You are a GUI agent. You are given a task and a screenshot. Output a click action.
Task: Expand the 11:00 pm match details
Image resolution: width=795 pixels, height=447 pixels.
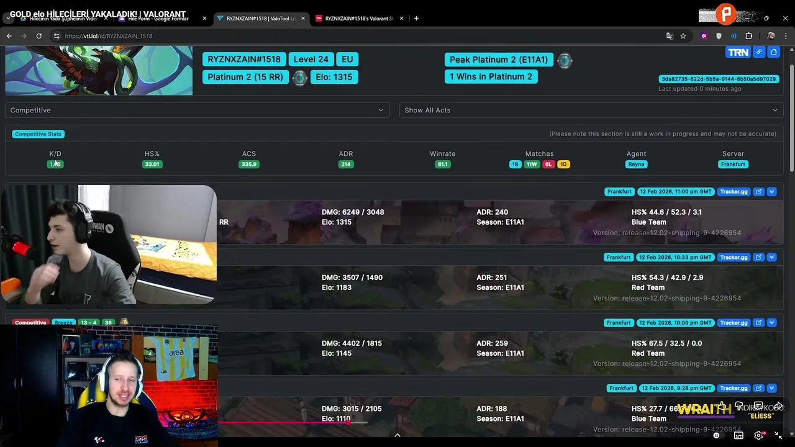[x=771, y=192]
